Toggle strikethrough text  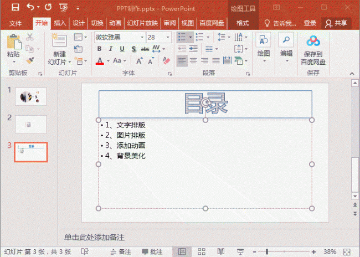point(145,49)
